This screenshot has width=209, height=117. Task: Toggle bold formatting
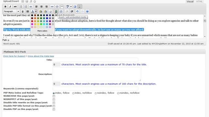click(x=5, y=6)
